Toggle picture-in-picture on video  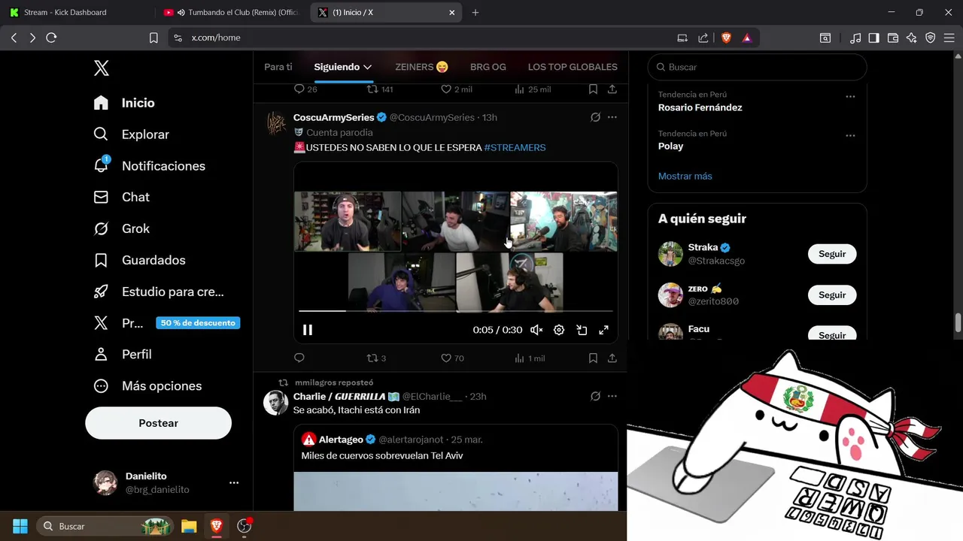(582, 330)
